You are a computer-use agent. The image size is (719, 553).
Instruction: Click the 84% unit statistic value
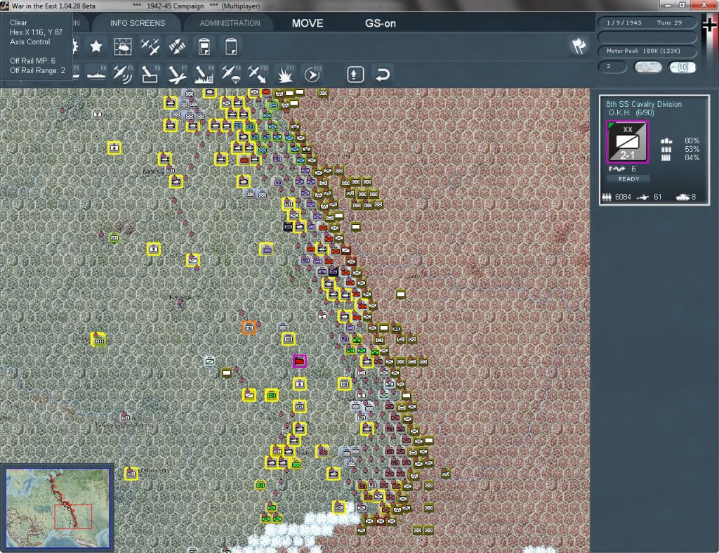tap(692, 157)
